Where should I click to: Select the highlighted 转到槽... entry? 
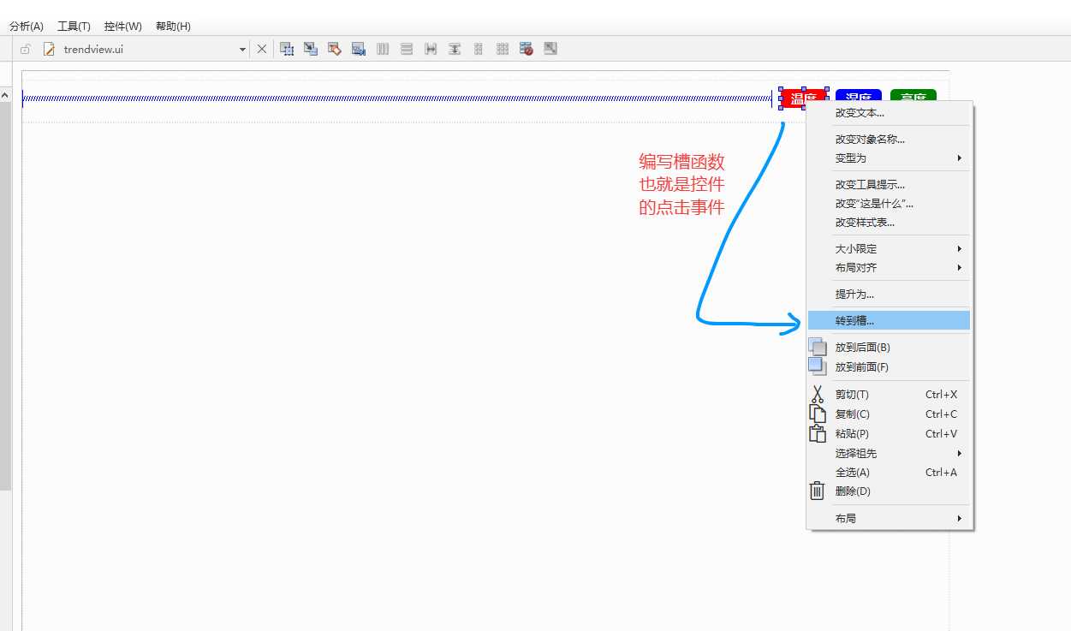[890, 320]
